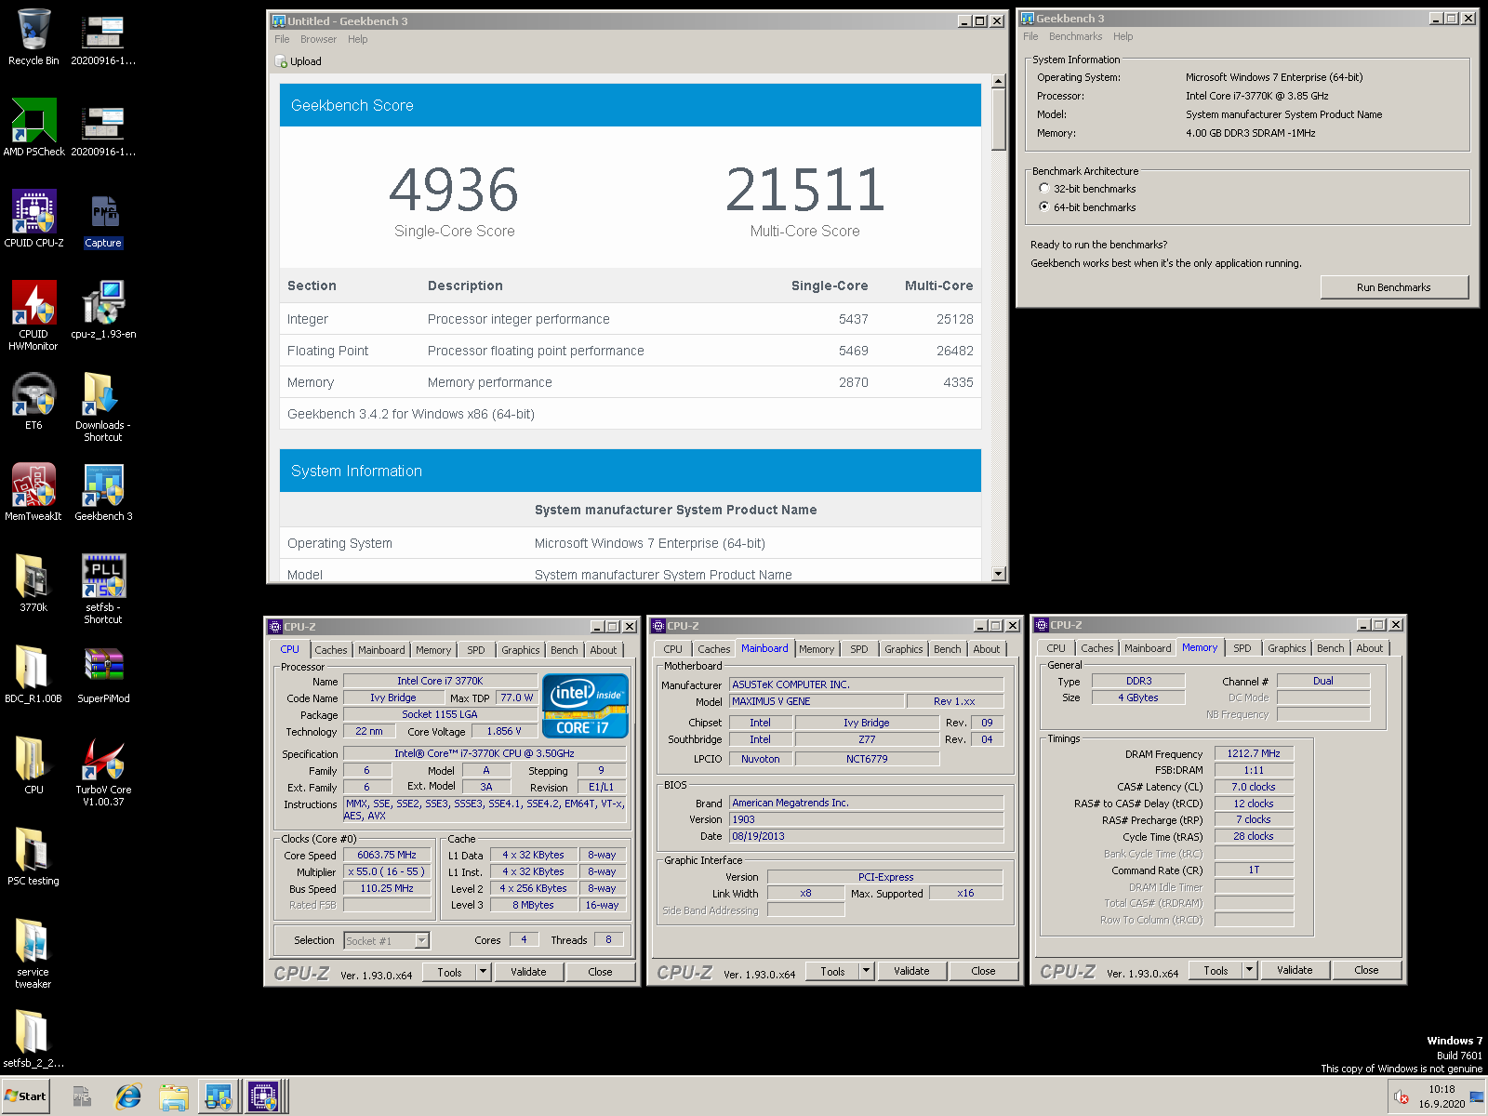Click the Intel Core i7 logo in CPU-Z

tap(585, 706)
